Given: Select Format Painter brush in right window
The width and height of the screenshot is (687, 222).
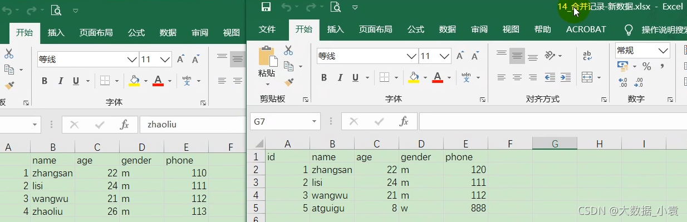Looking at the screenshot, I should point(288,82).
